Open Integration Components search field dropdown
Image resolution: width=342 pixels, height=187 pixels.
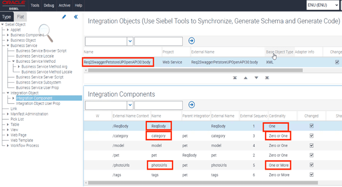pos(130,105)
